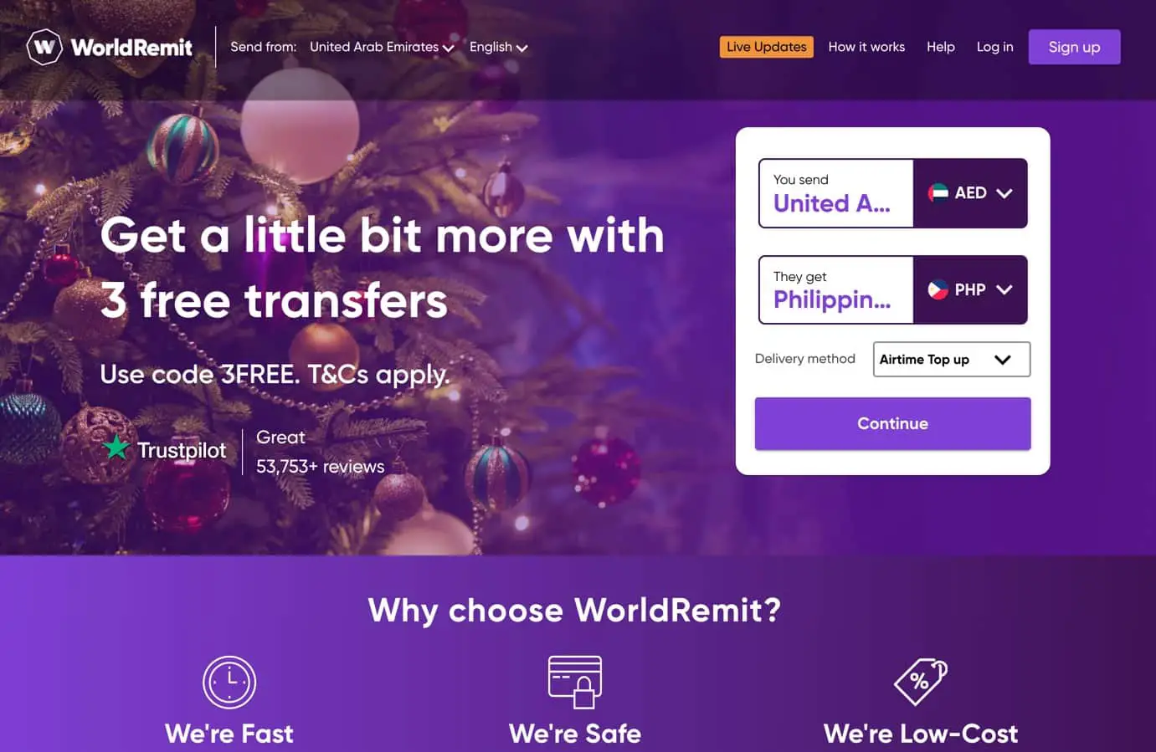The width and height of the screenshot is (1156, 752).
Task: Click the clock icon above We're Fast
Action: pyautogui.click(x=229, y=683)
